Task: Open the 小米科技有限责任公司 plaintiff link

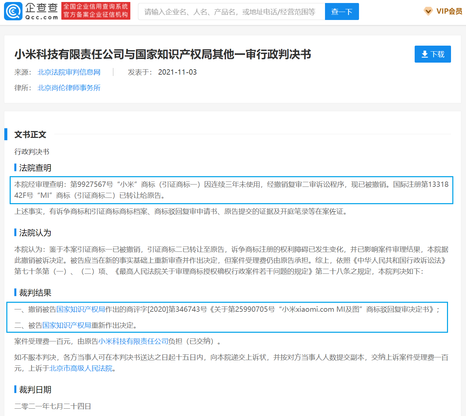Action: point(133,341)
